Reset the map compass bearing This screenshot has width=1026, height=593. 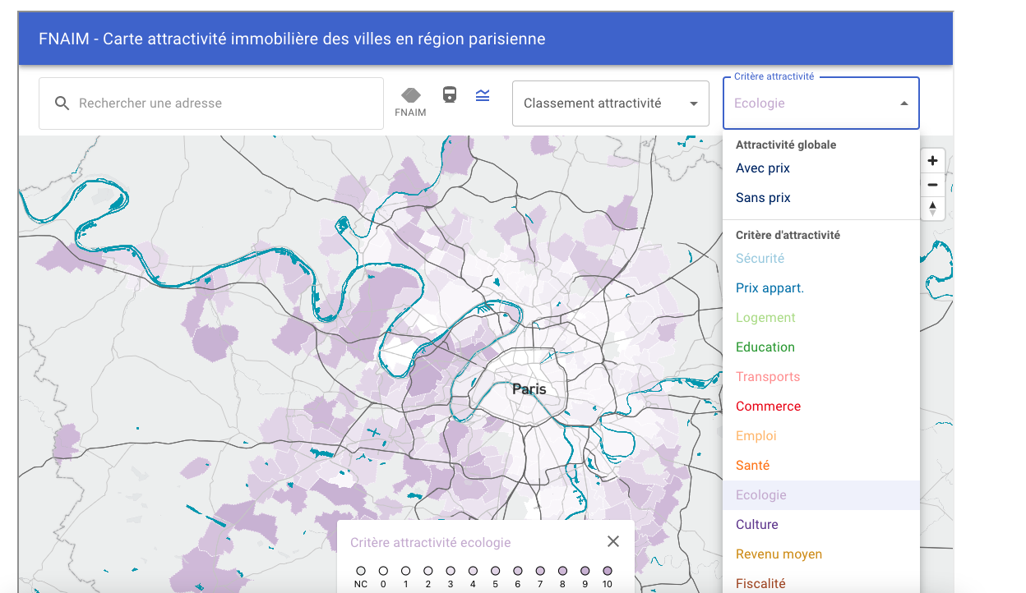click(932, 209)
